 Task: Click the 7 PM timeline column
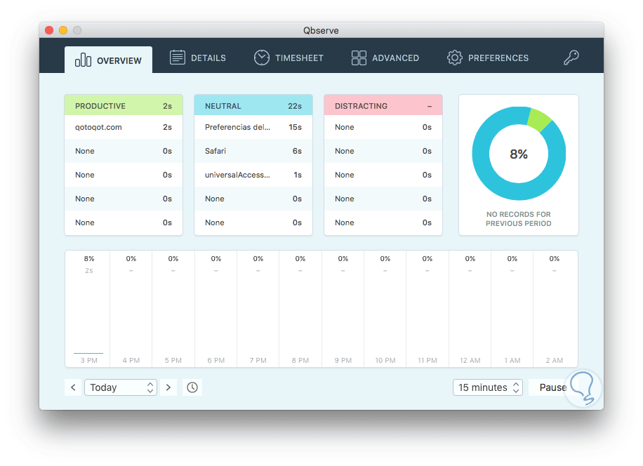[258, 309]
